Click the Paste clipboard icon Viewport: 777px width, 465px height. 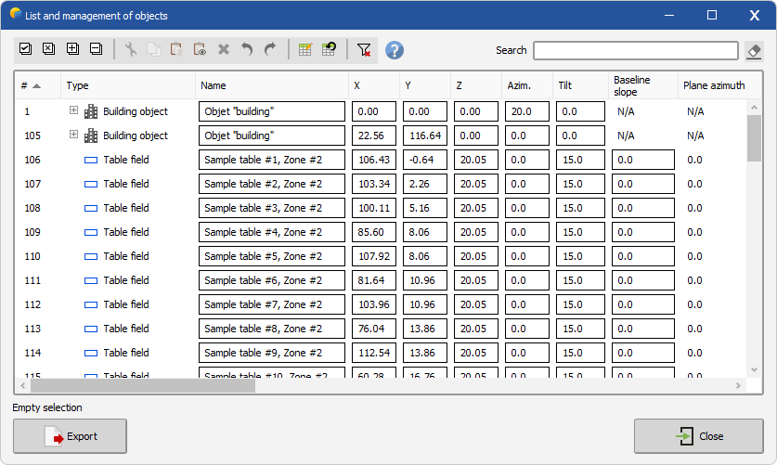[176, 49]
